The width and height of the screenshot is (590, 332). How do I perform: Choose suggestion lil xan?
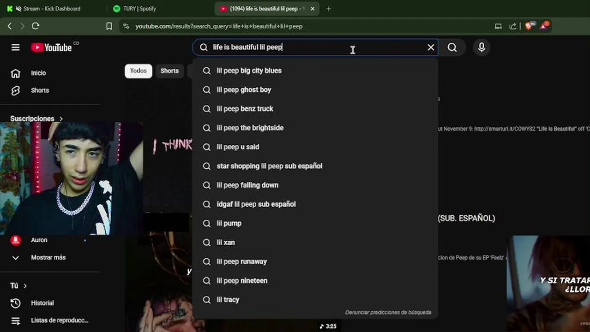pyautogui.click(x=315, y=242)
